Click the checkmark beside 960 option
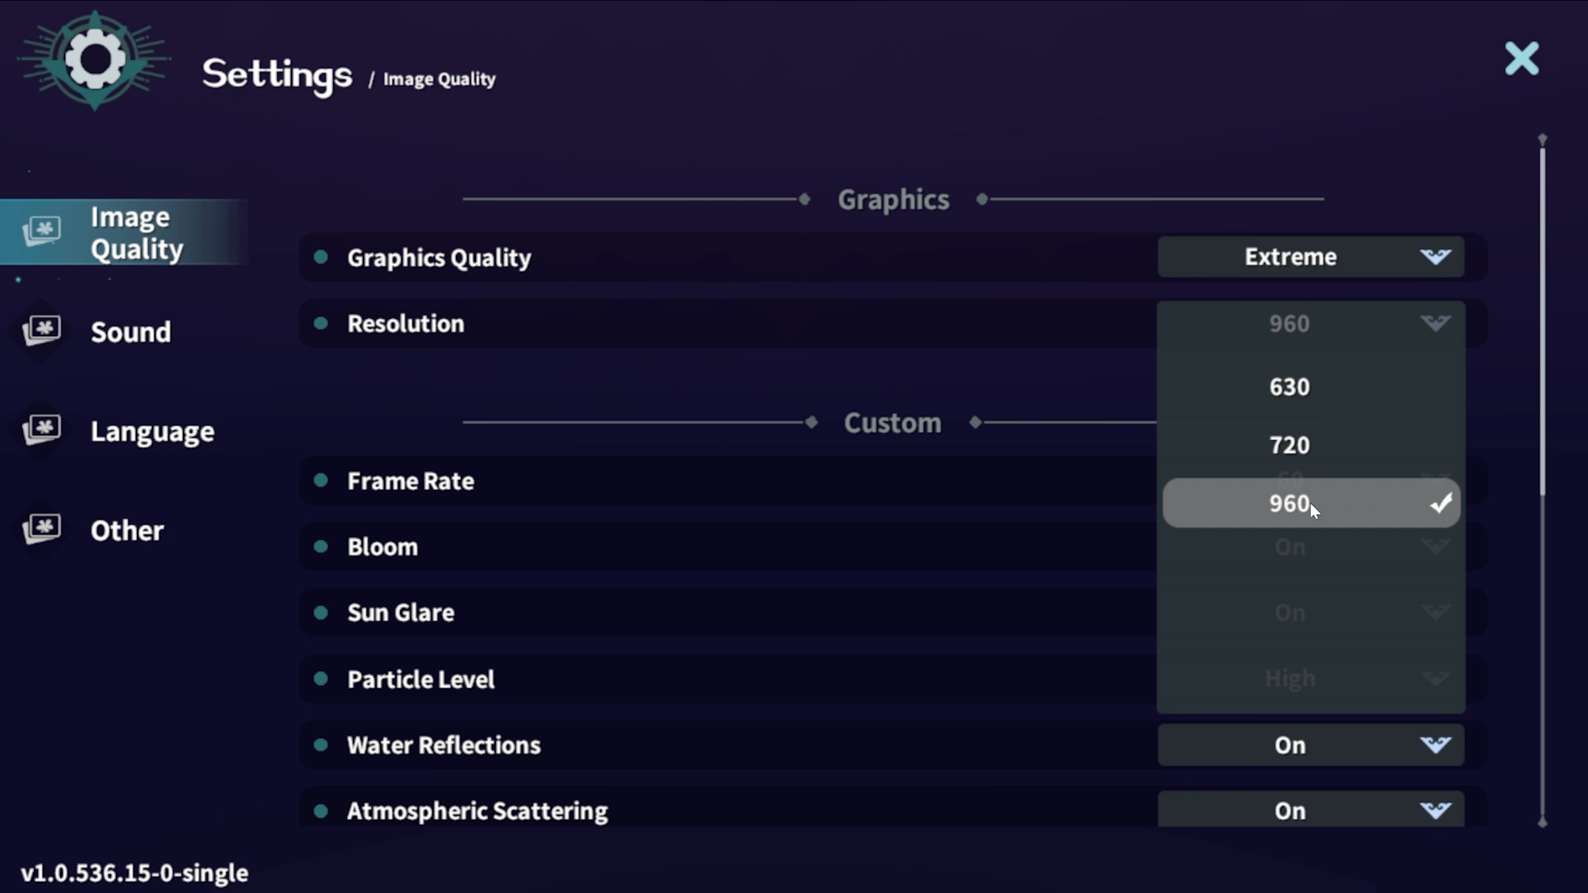The image size is (1588, 893). pos(1441,503)
